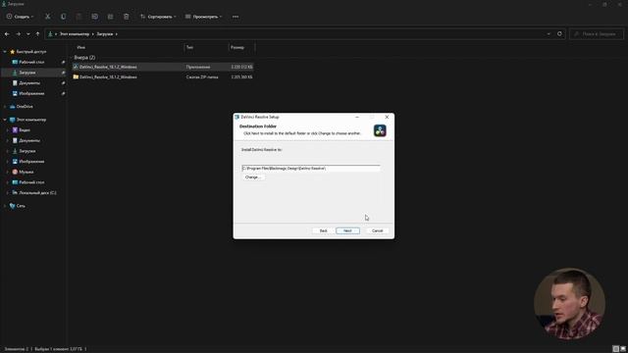Select Локальный диск (C:) in the sidebar
This screenshot has height=353, width=628.
pos(34,192)
